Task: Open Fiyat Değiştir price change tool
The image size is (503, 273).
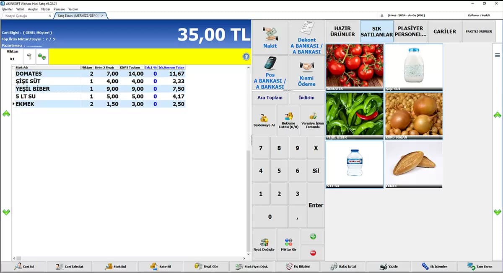Action: tap(264, 245)
